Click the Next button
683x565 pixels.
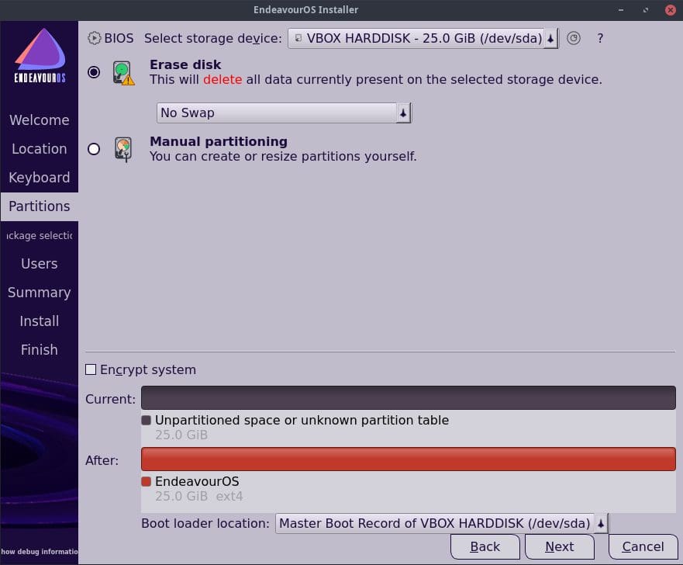coord(559,546)
